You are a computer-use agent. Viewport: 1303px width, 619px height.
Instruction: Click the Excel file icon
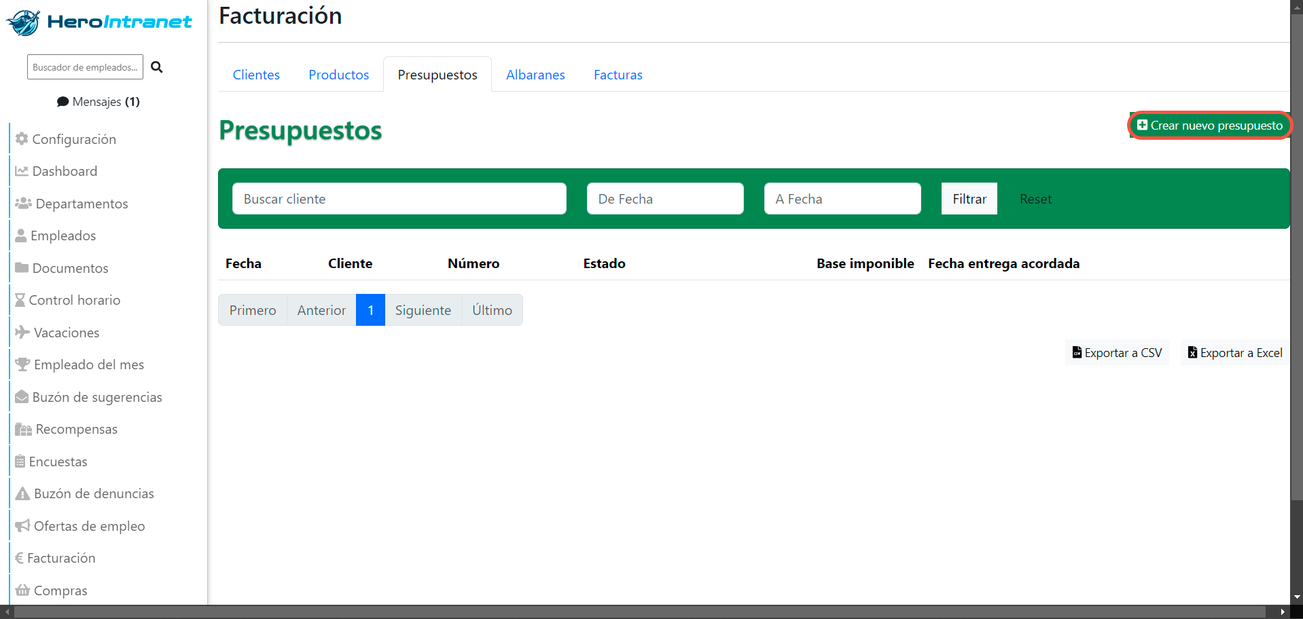[x=1192, y=352]
